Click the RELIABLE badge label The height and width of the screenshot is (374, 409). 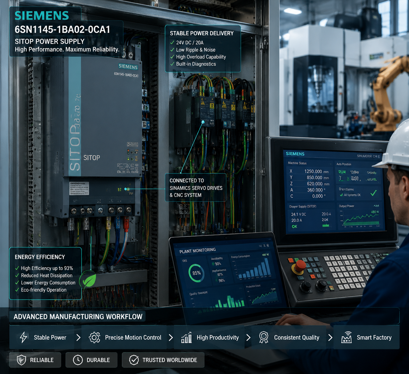[x=42, y=360]
